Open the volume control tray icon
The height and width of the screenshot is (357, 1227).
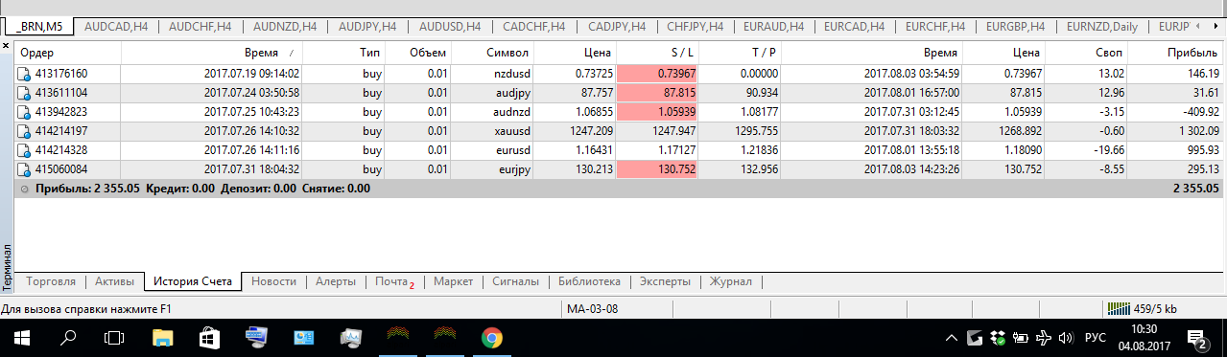(1065, 338)
